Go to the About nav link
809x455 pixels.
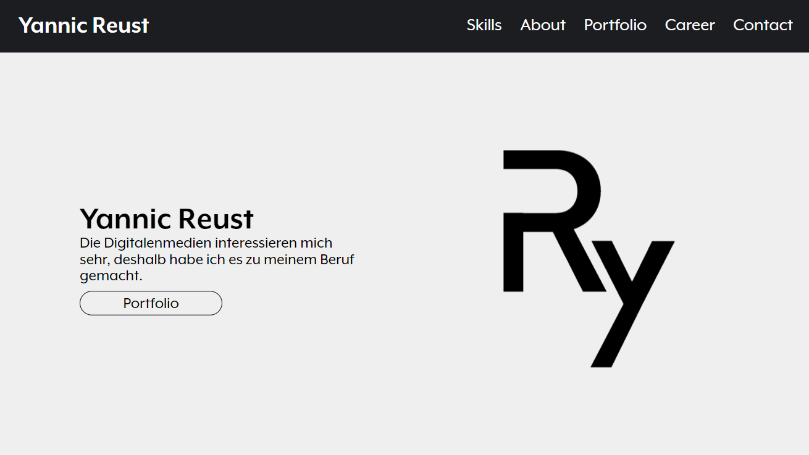[543, 25]
